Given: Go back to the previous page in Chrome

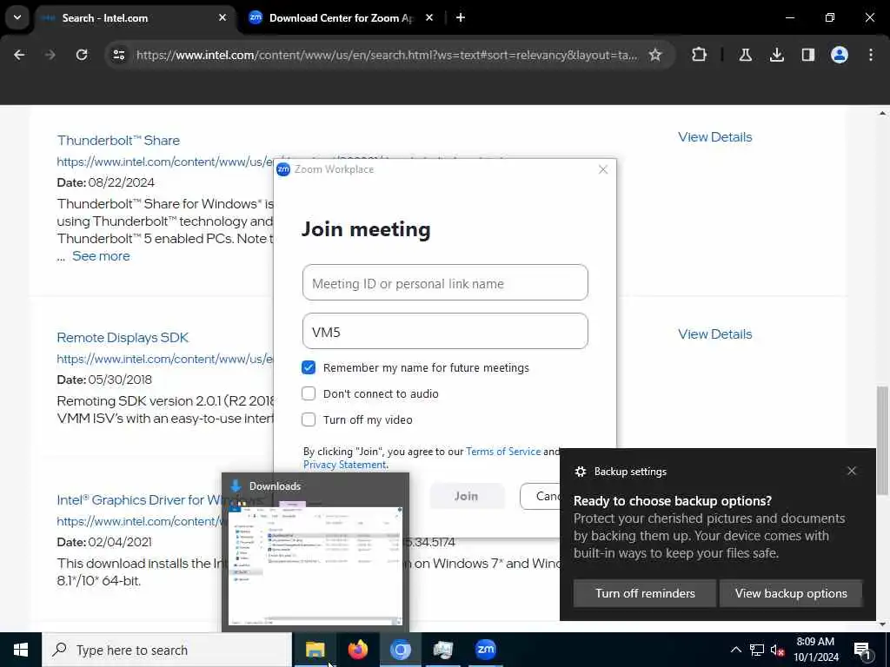Looking at the screenshot, I should [19, 55].
